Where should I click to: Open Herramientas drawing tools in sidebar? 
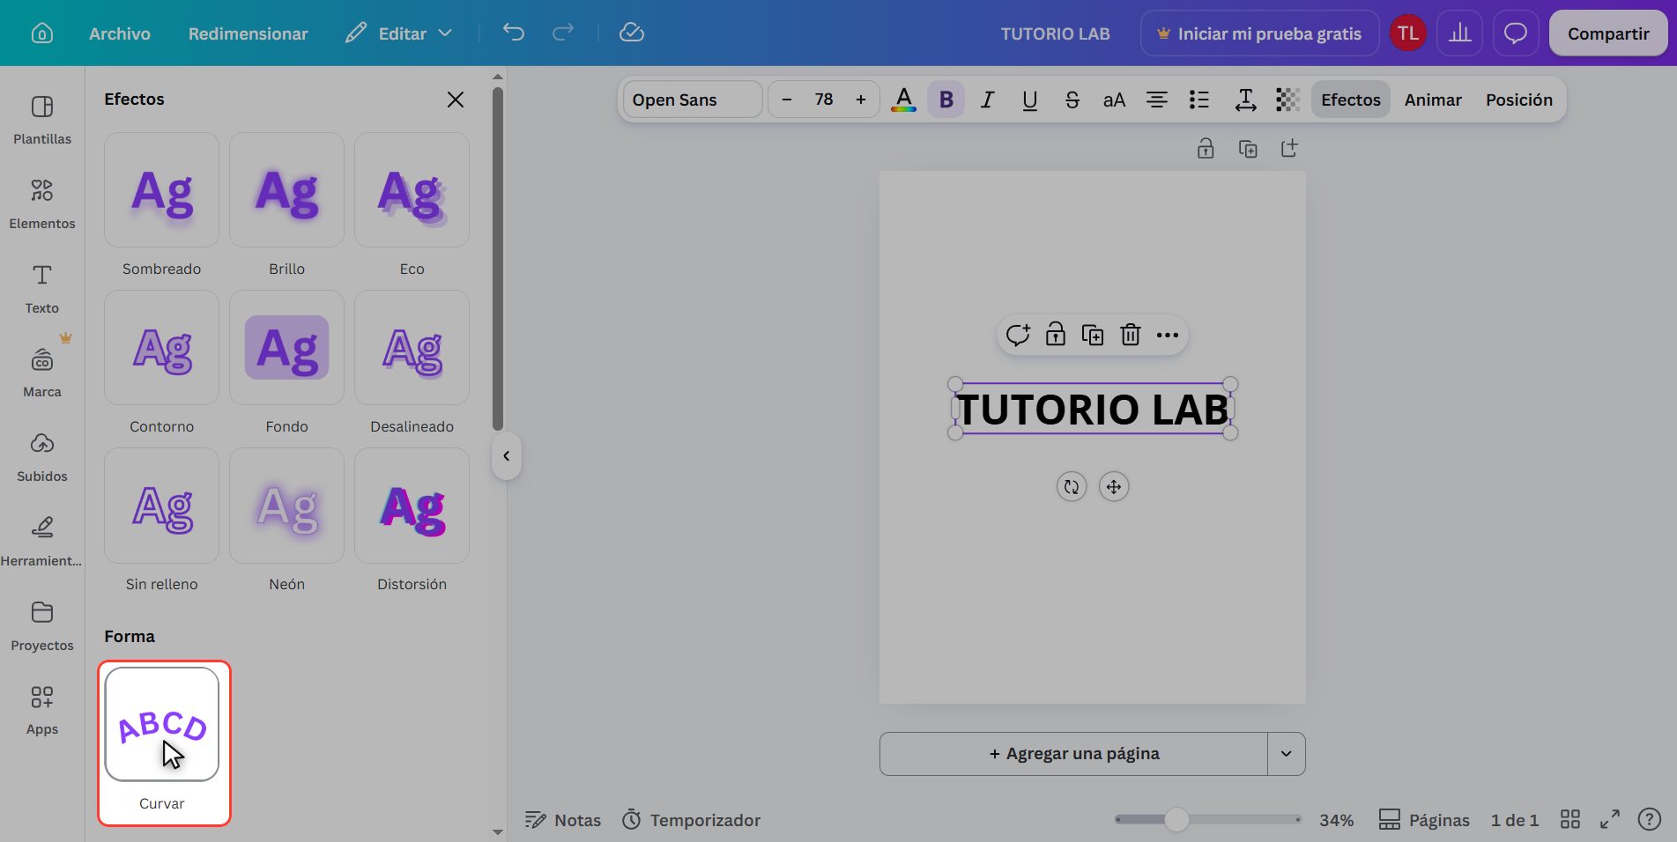pos(42,542)
